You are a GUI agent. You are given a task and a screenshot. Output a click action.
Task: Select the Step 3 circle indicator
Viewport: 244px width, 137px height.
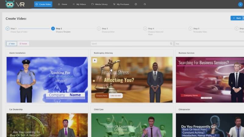pyautogui.click(x=99, y=28)
